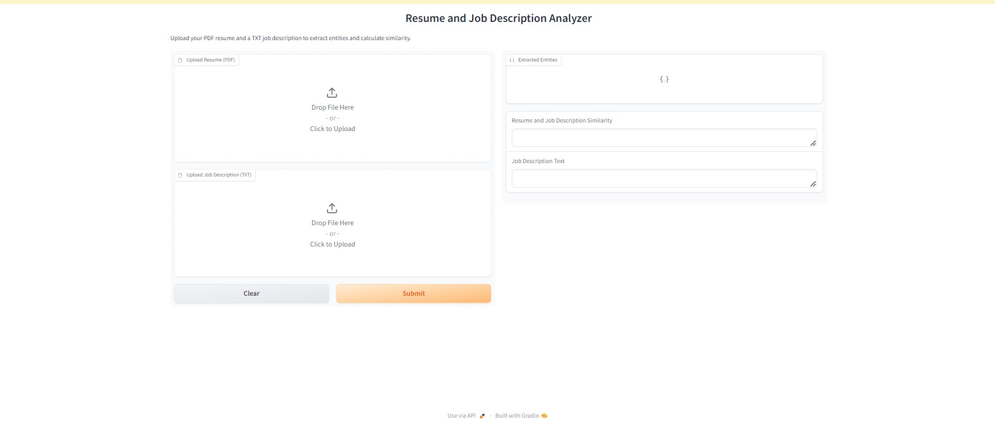Click the rocket icon beside Use via API

click(x=482, y=416)
